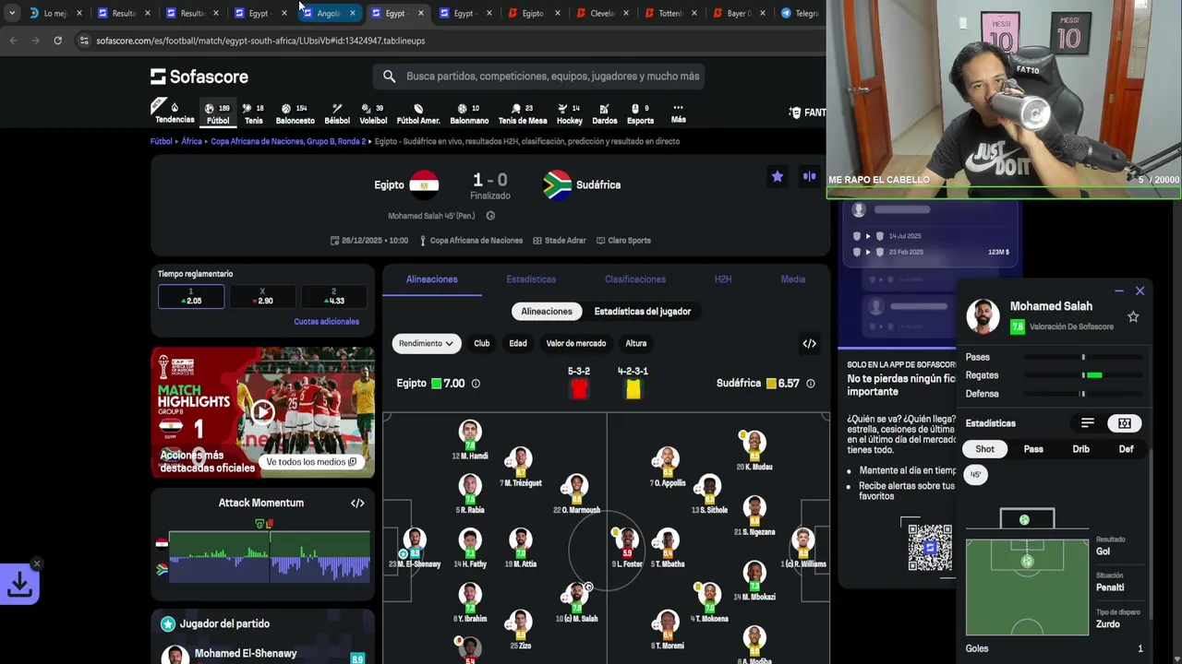The width and height of the screenshot is (1182, 664).
Task: Click the 45' shot marker chip
Action: click(x=975, y=475)
